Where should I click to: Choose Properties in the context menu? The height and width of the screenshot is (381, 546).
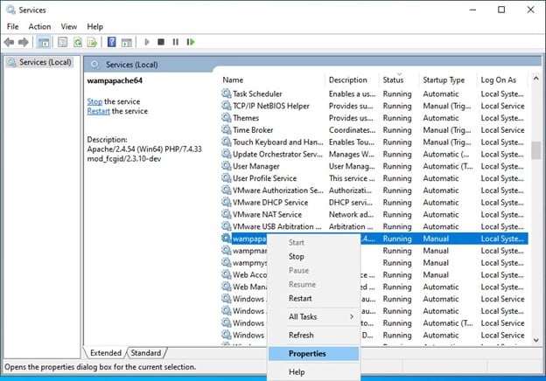(x=313, y=354)
